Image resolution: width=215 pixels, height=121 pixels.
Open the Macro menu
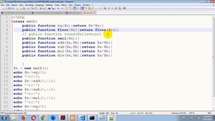coord(64,5)
